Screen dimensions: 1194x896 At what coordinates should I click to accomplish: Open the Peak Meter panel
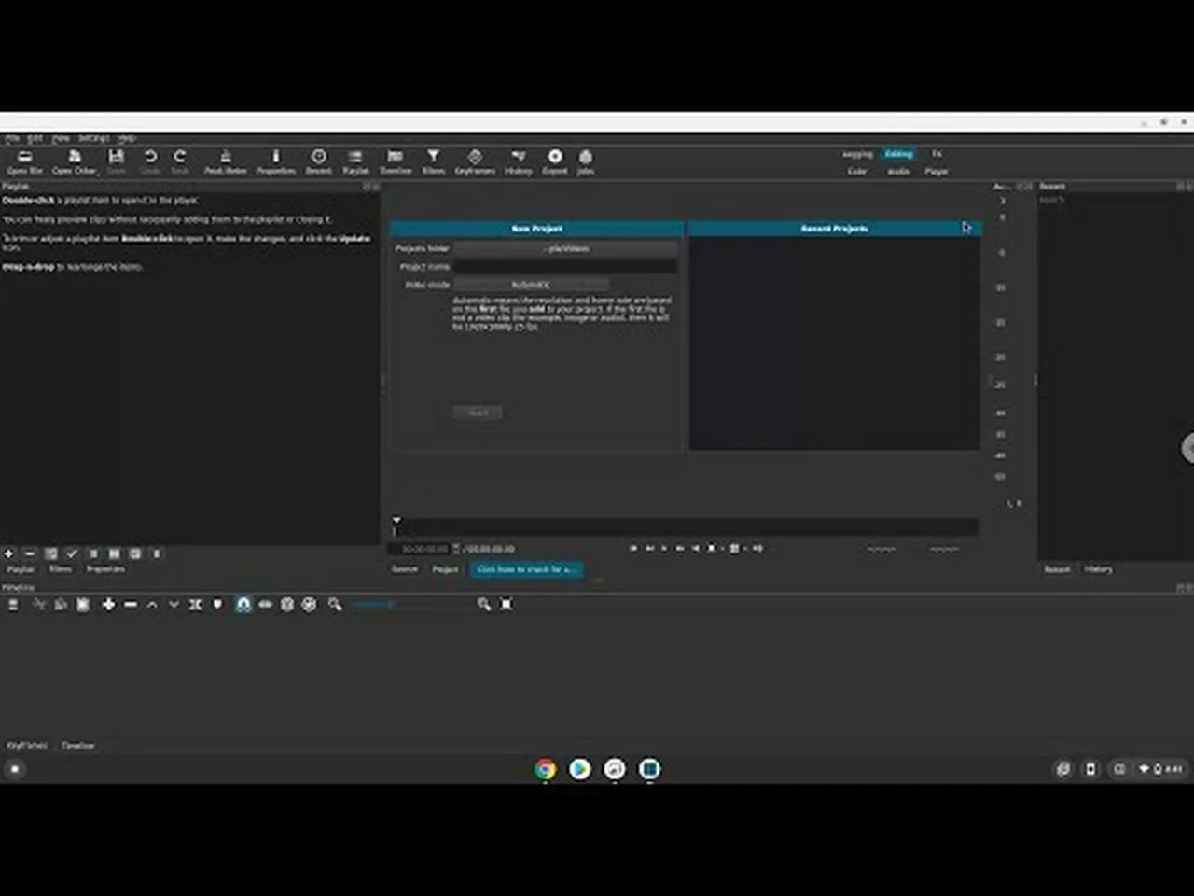[x=225, y=161]
